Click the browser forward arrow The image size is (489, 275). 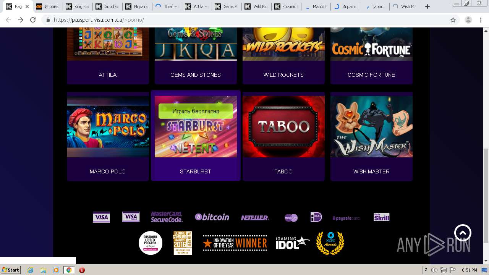pos(21,20)
